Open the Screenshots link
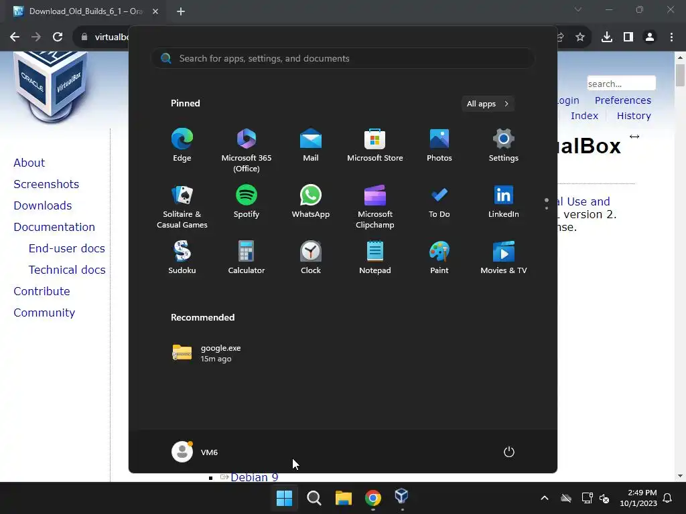 pos(46,184)
